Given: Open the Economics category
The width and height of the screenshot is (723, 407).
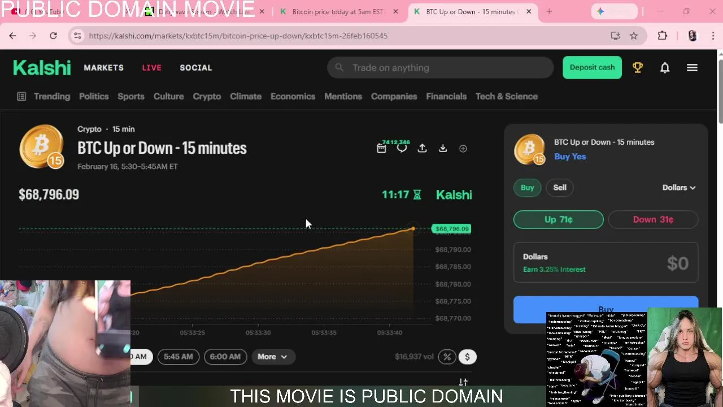Looking at the screenshot, I should coord(293,97).
